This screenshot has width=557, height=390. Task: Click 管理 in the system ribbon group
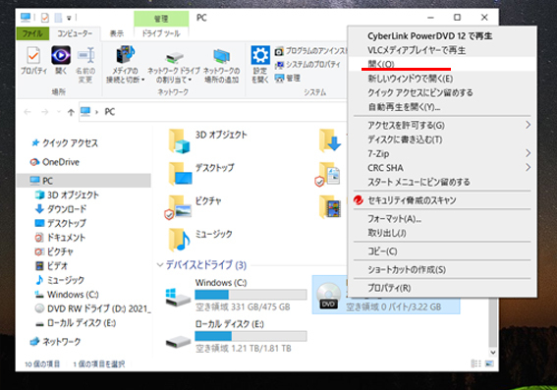point(288,78)
